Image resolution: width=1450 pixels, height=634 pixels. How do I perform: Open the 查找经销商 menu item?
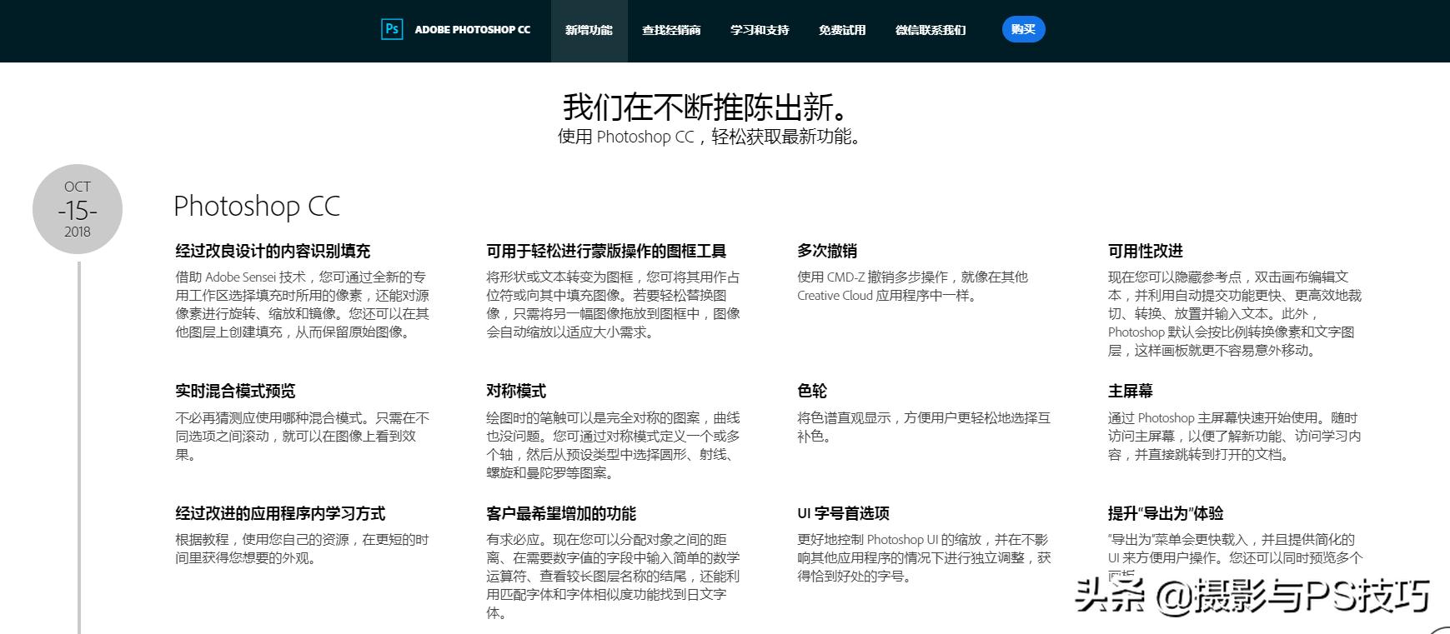coord(671,30)
